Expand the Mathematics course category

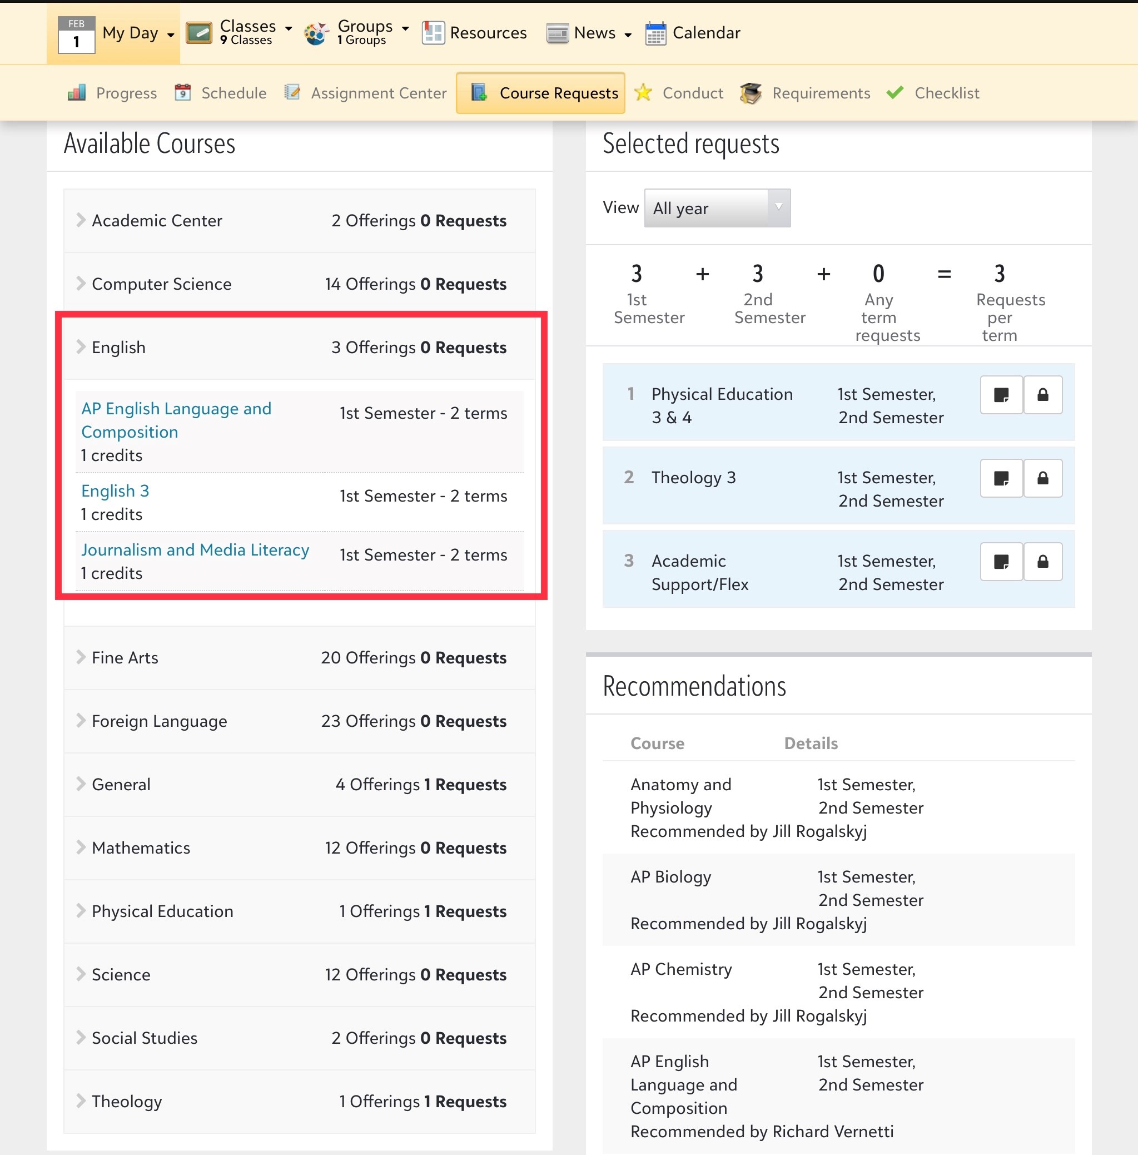[x=300, y=847]
